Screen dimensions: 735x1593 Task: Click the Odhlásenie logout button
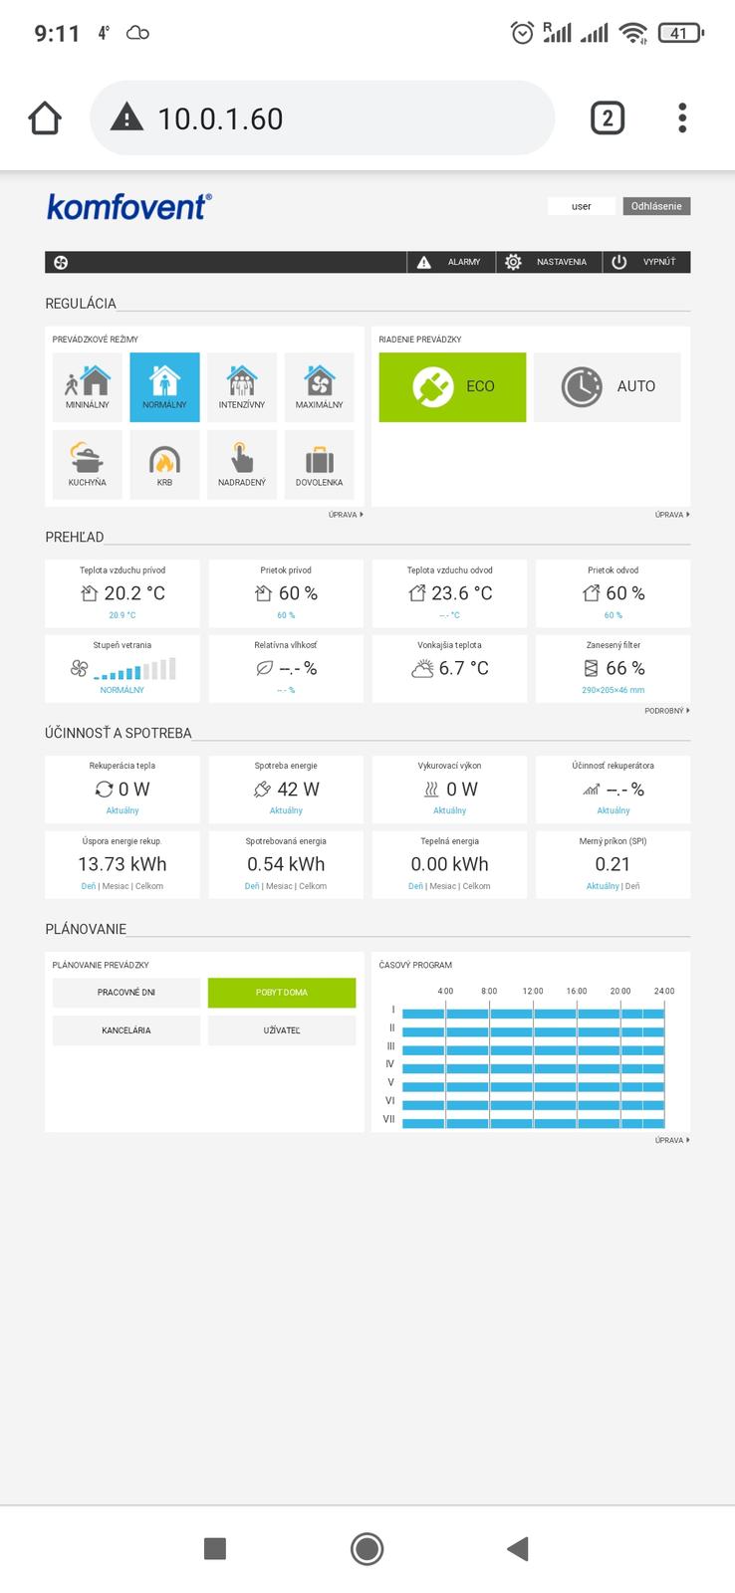coord(656,206)
